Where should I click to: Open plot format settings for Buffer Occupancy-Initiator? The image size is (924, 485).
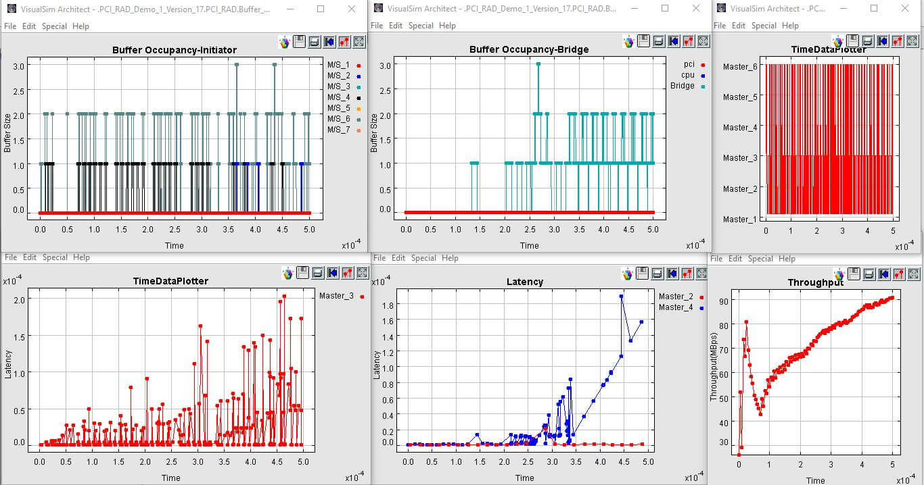pyautogui.click(x=344, y=42)
